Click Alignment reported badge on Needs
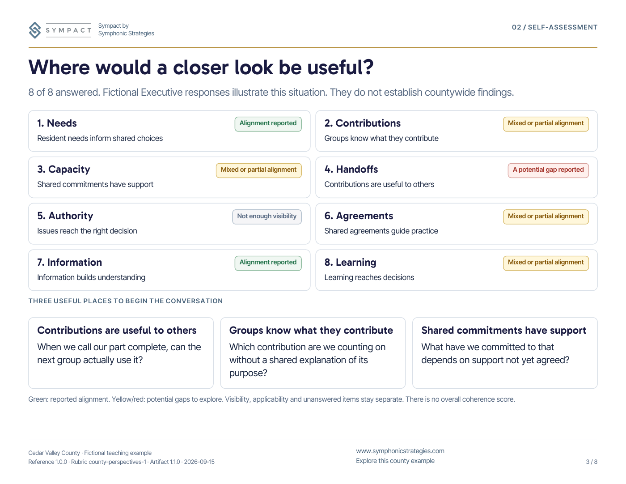 coord(268,123)
